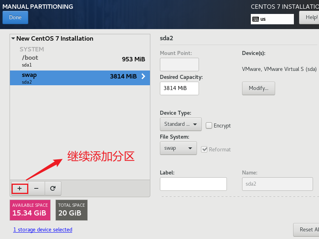Image resolution: width=319 pixels, height=239 pixels.
Task: Collapse New CentOS 7 Installation section
Action: (x=13, y=38)
